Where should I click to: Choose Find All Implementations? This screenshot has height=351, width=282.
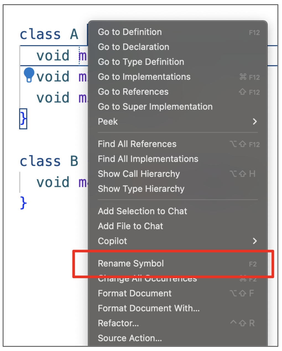[148, 159]
